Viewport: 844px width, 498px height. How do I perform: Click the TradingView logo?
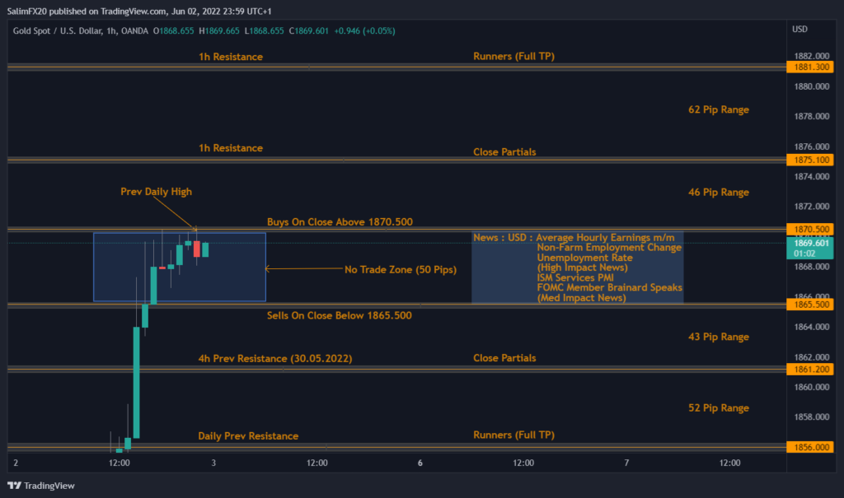pos(41,486)
